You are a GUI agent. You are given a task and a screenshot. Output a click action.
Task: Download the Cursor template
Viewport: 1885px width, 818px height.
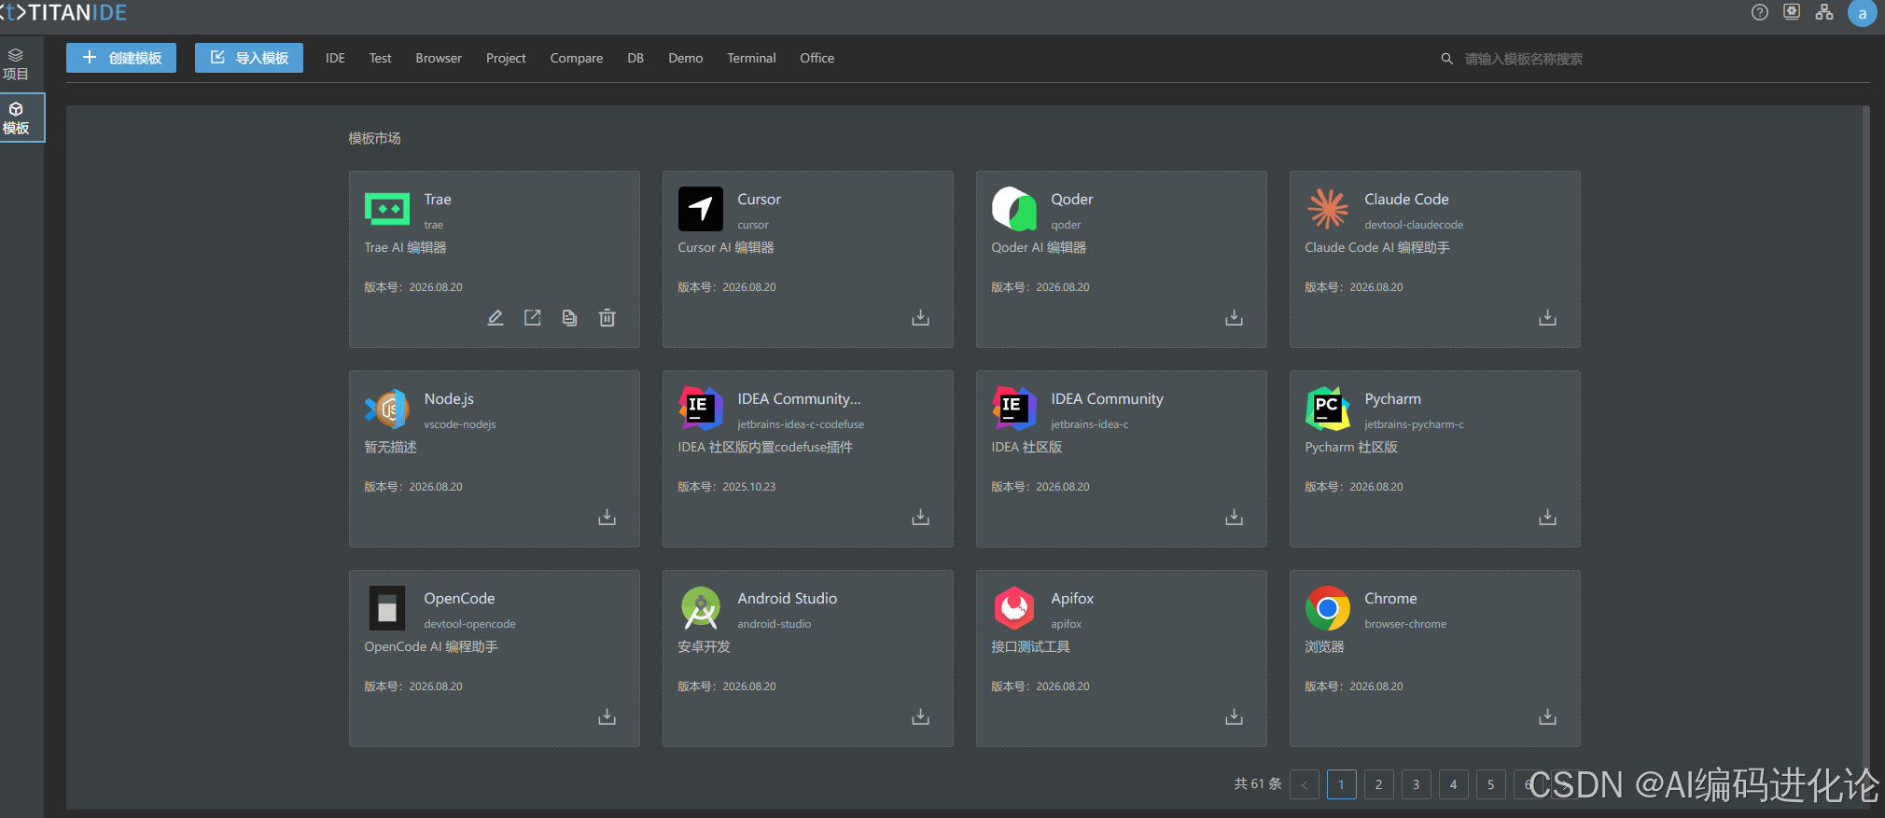point(921,318)
